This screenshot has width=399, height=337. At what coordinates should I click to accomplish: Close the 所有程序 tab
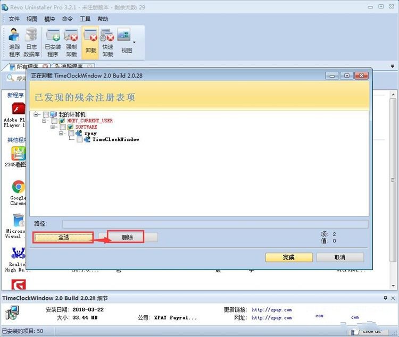45,66
